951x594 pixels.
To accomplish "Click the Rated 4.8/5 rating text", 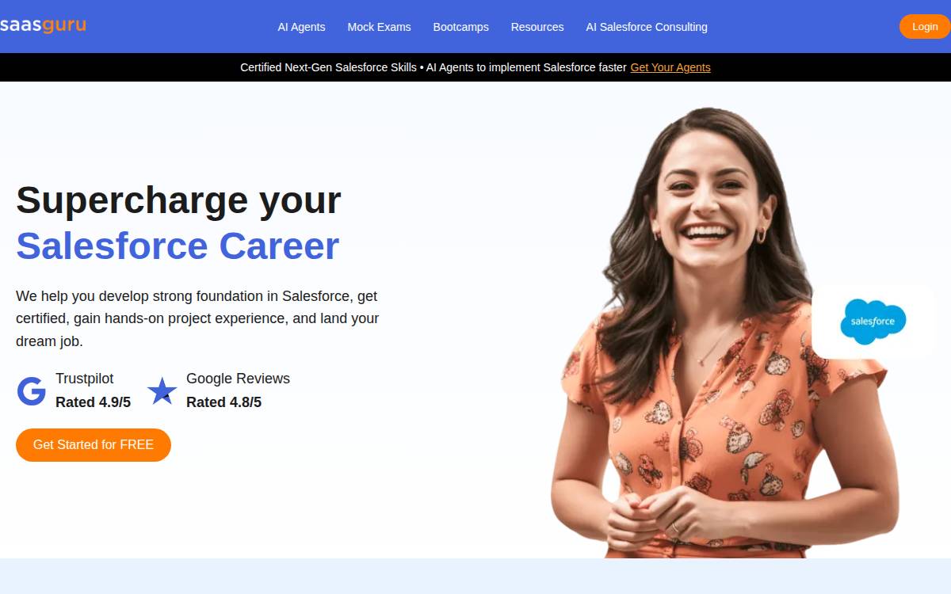I will tap(223, 402).
